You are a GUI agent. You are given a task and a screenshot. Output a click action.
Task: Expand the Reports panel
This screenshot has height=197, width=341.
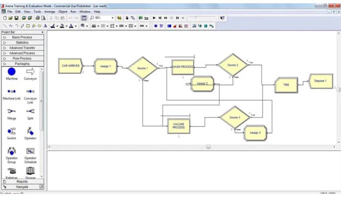(x=22, y=182)
